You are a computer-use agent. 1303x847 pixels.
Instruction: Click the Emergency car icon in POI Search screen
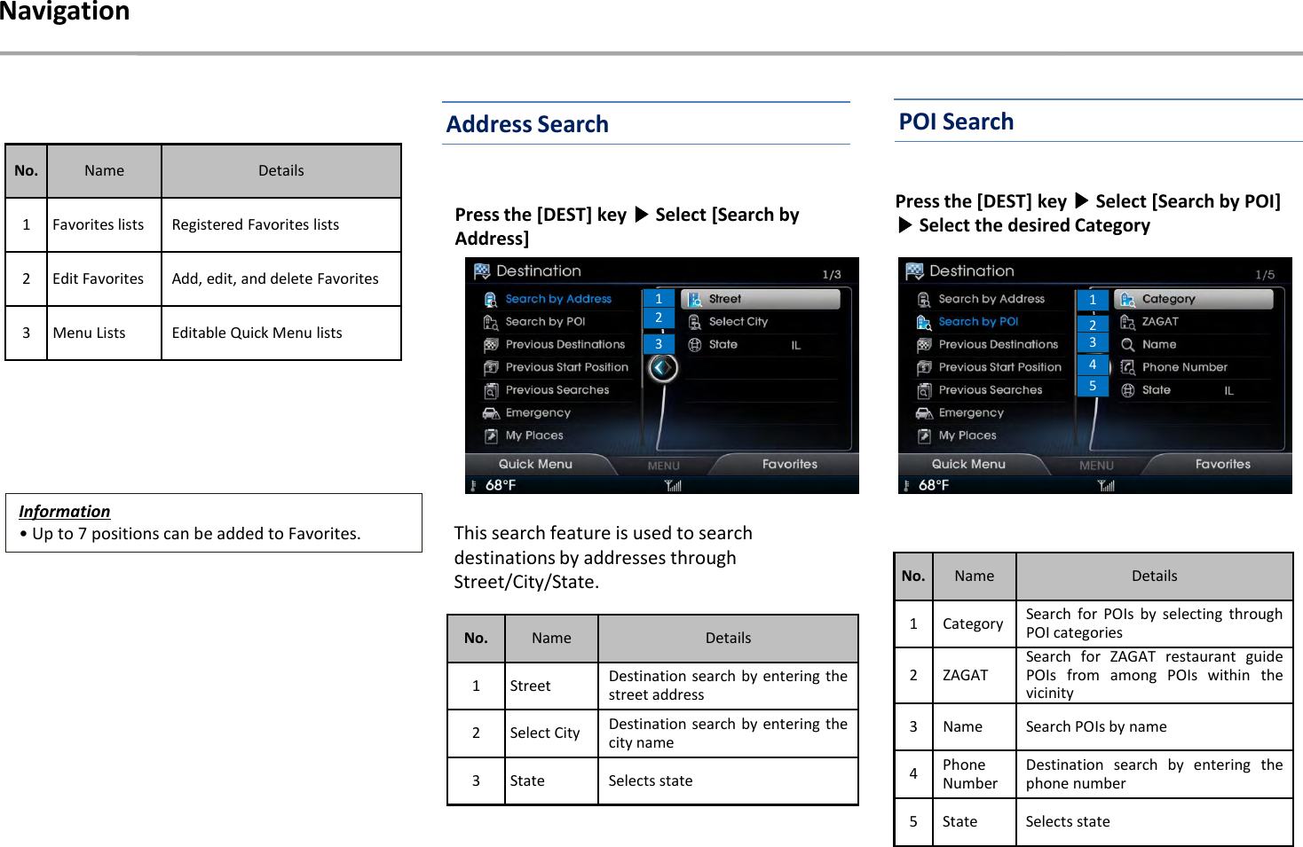click(x=924, y=413)
